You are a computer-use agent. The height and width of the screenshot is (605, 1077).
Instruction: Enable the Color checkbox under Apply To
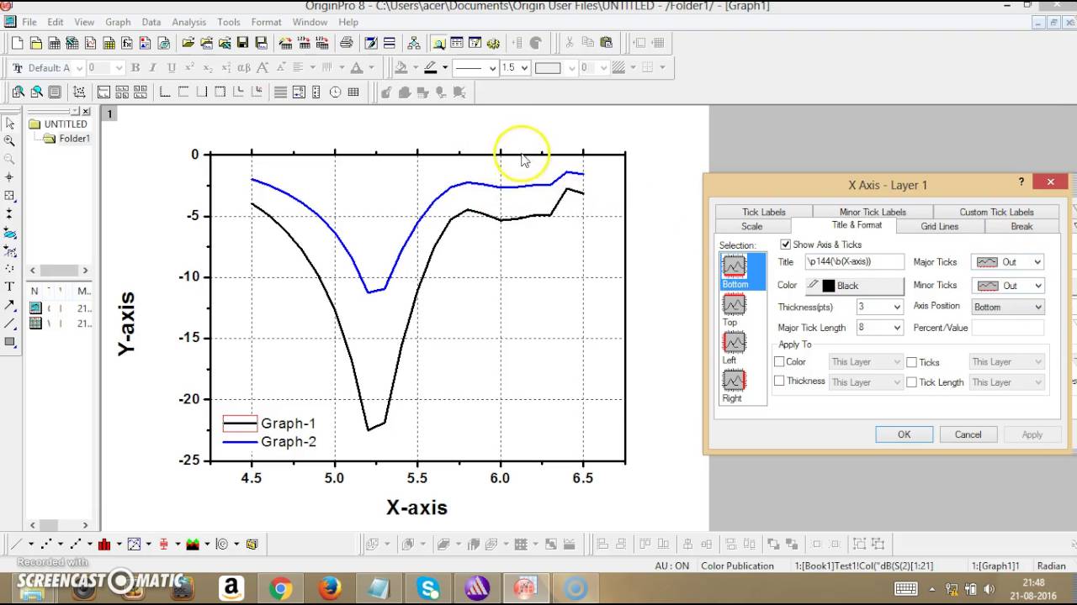coord(779,361)
